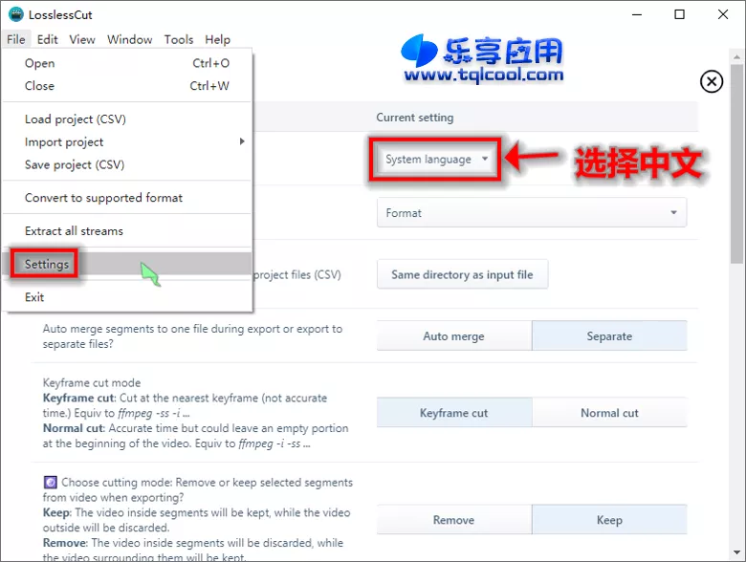Click the LosslessCut app icon in title bar
This screenshot has width=746, height=562.
[x=15, y=14]
